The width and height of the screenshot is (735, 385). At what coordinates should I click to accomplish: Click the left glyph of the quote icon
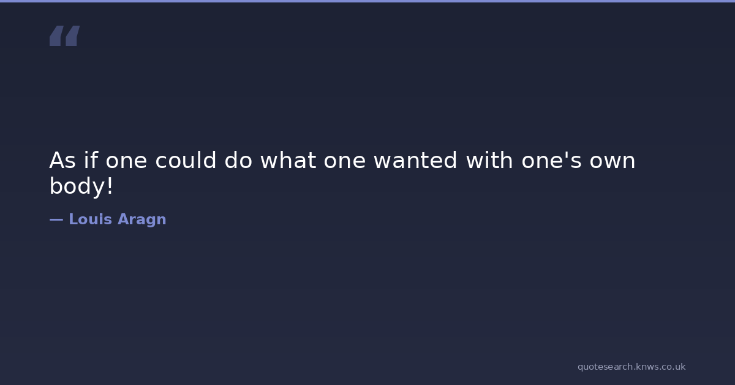point(56,36)
